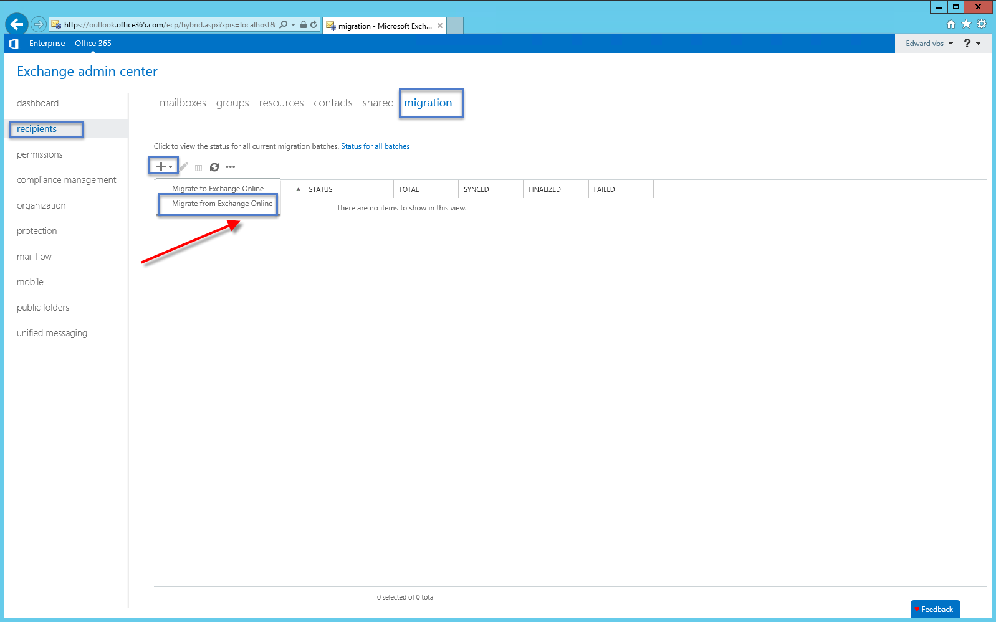
Task: Sort by the FINALIZED column header
Action: (x=556, y=189)
